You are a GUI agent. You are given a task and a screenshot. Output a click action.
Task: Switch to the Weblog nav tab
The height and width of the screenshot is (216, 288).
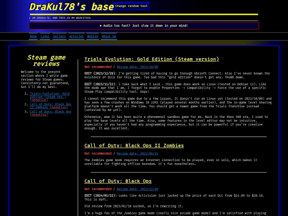coord(93,36)
